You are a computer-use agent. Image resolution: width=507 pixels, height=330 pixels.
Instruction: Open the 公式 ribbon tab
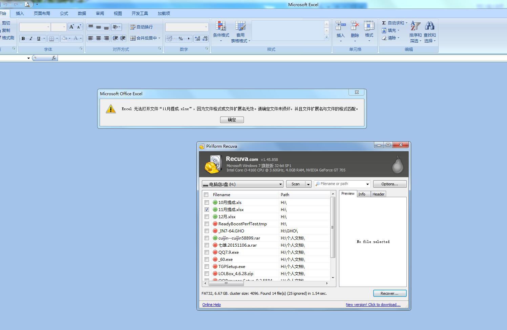(x=64, y=14)
